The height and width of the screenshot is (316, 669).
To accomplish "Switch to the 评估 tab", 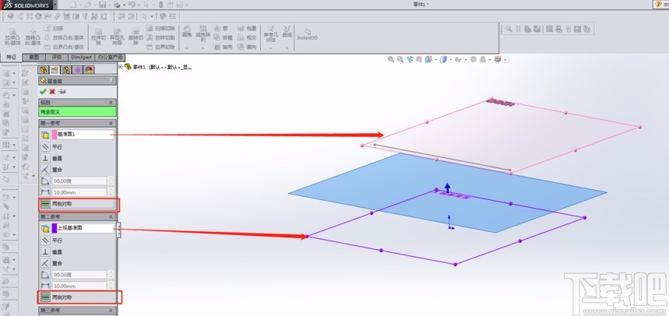I will pyautogui.click(x=57, y=57).
